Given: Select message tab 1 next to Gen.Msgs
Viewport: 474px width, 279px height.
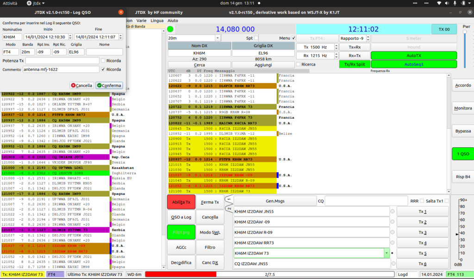Looking at the screenshot, I should tap(229, 199).
